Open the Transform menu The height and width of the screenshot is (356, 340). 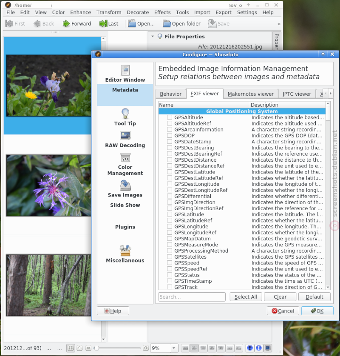pos(109,12)
